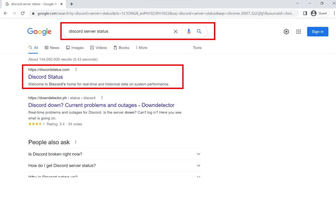Open Chrome three-dot menu
The width and height of the screenshot is (336, 213).
click(334, 13)
